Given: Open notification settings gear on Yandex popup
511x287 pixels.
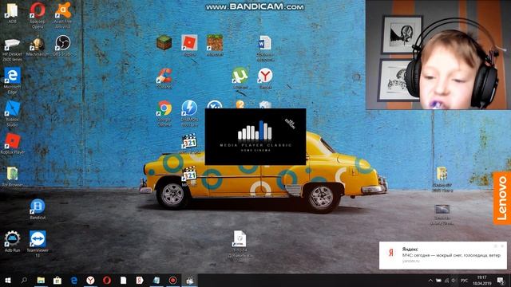Looking at the screenshot, I should click(x=495, y=246).
